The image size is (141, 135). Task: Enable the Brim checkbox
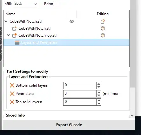click(x=56, y=4)
